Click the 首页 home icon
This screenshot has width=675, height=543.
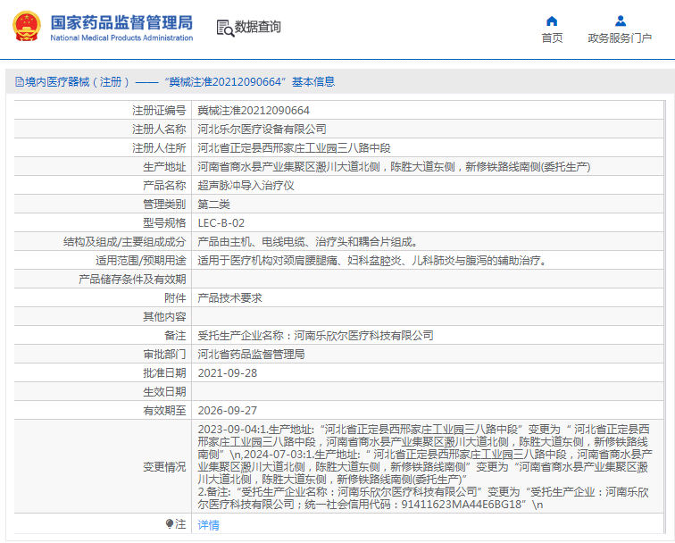coord(552,21)
